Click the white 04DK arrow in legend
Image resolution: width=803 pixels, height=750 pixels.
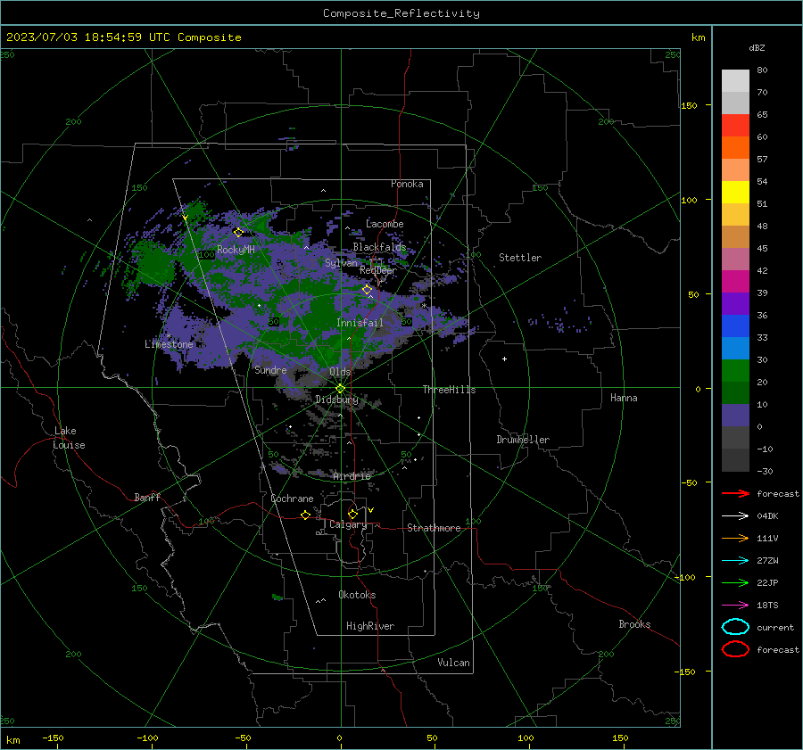[x=735, y=516]
